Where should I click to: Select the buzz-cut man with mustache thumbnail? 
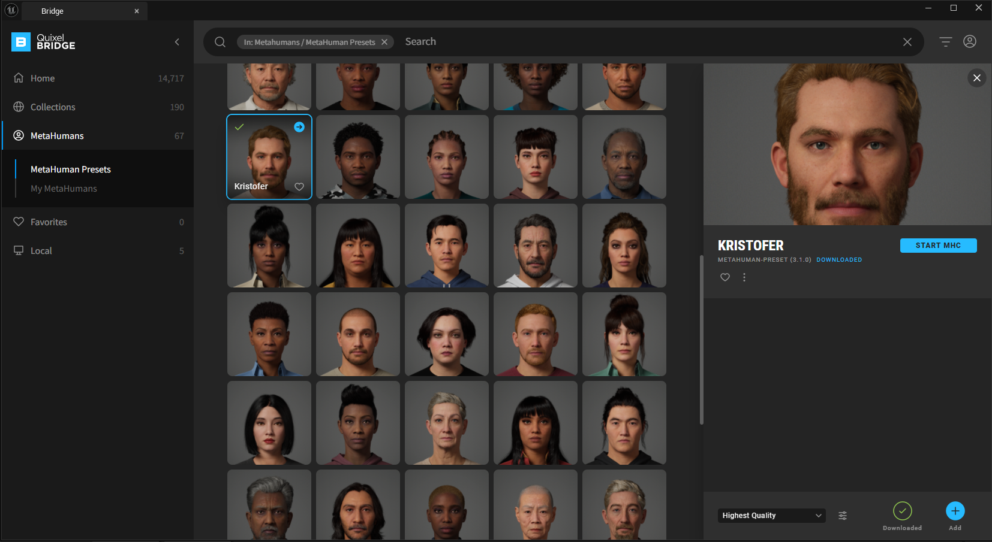click(358, 334)
